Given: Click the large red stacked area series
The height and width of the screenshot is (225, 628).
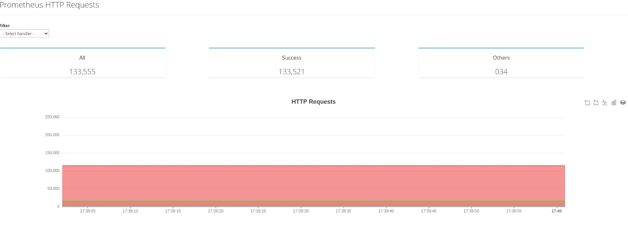Looking at the screenshot, I should tap(314, 183).
